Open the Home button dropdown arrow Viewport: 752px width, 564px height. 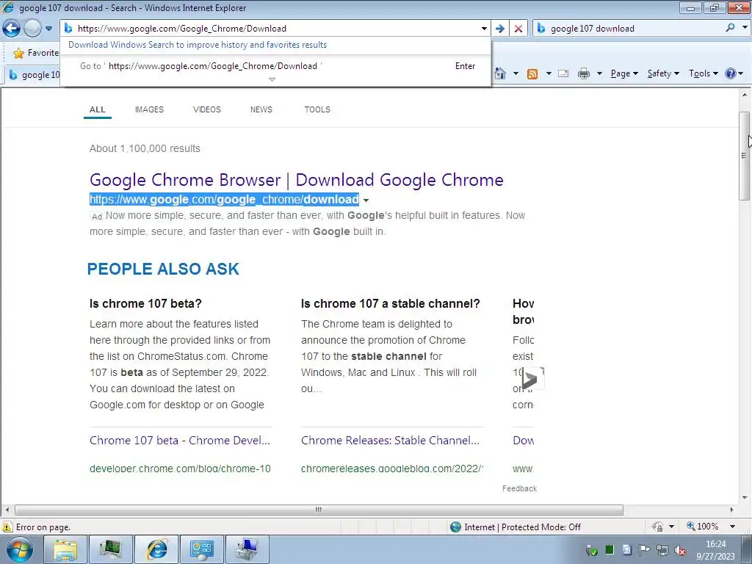click(x=516, y=73)
